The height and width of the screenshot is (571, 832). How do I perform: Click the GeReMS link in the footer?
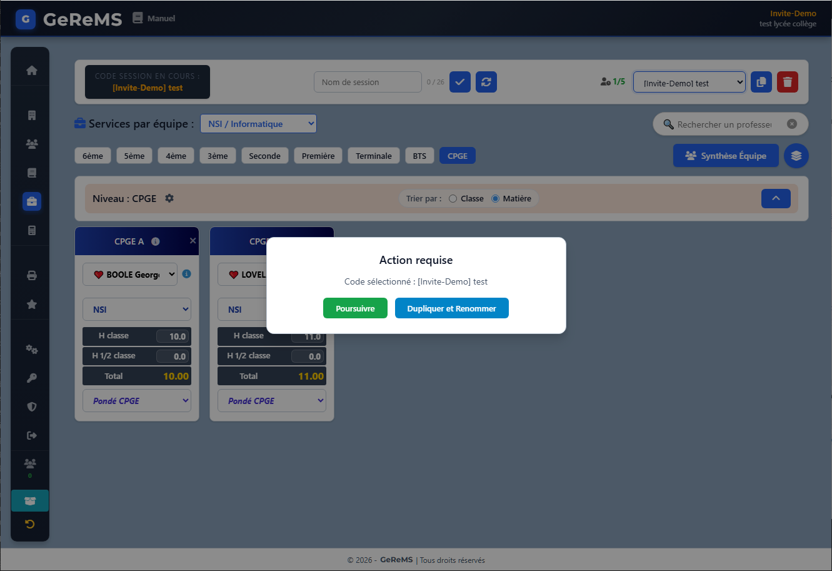coord(396,560)
